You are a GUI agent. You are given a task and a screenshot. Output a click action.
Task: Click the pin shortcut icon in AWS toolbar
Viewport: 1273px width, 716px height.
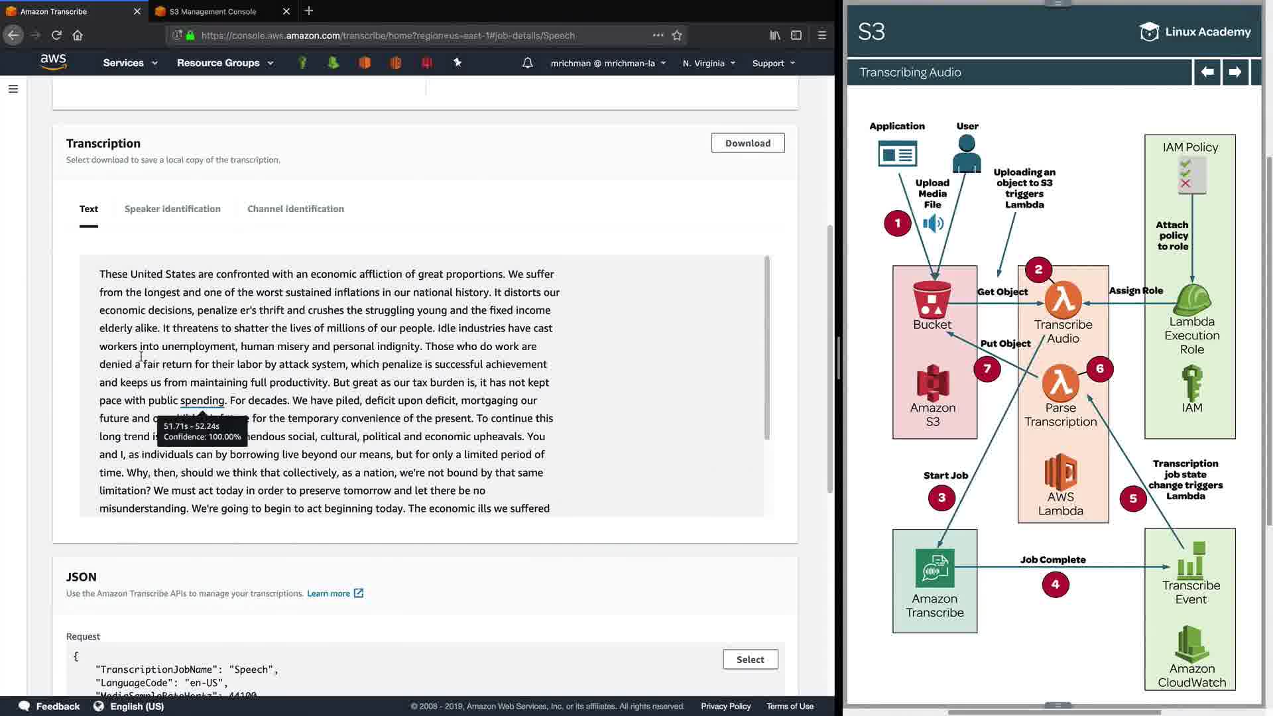tap(457, 62)
